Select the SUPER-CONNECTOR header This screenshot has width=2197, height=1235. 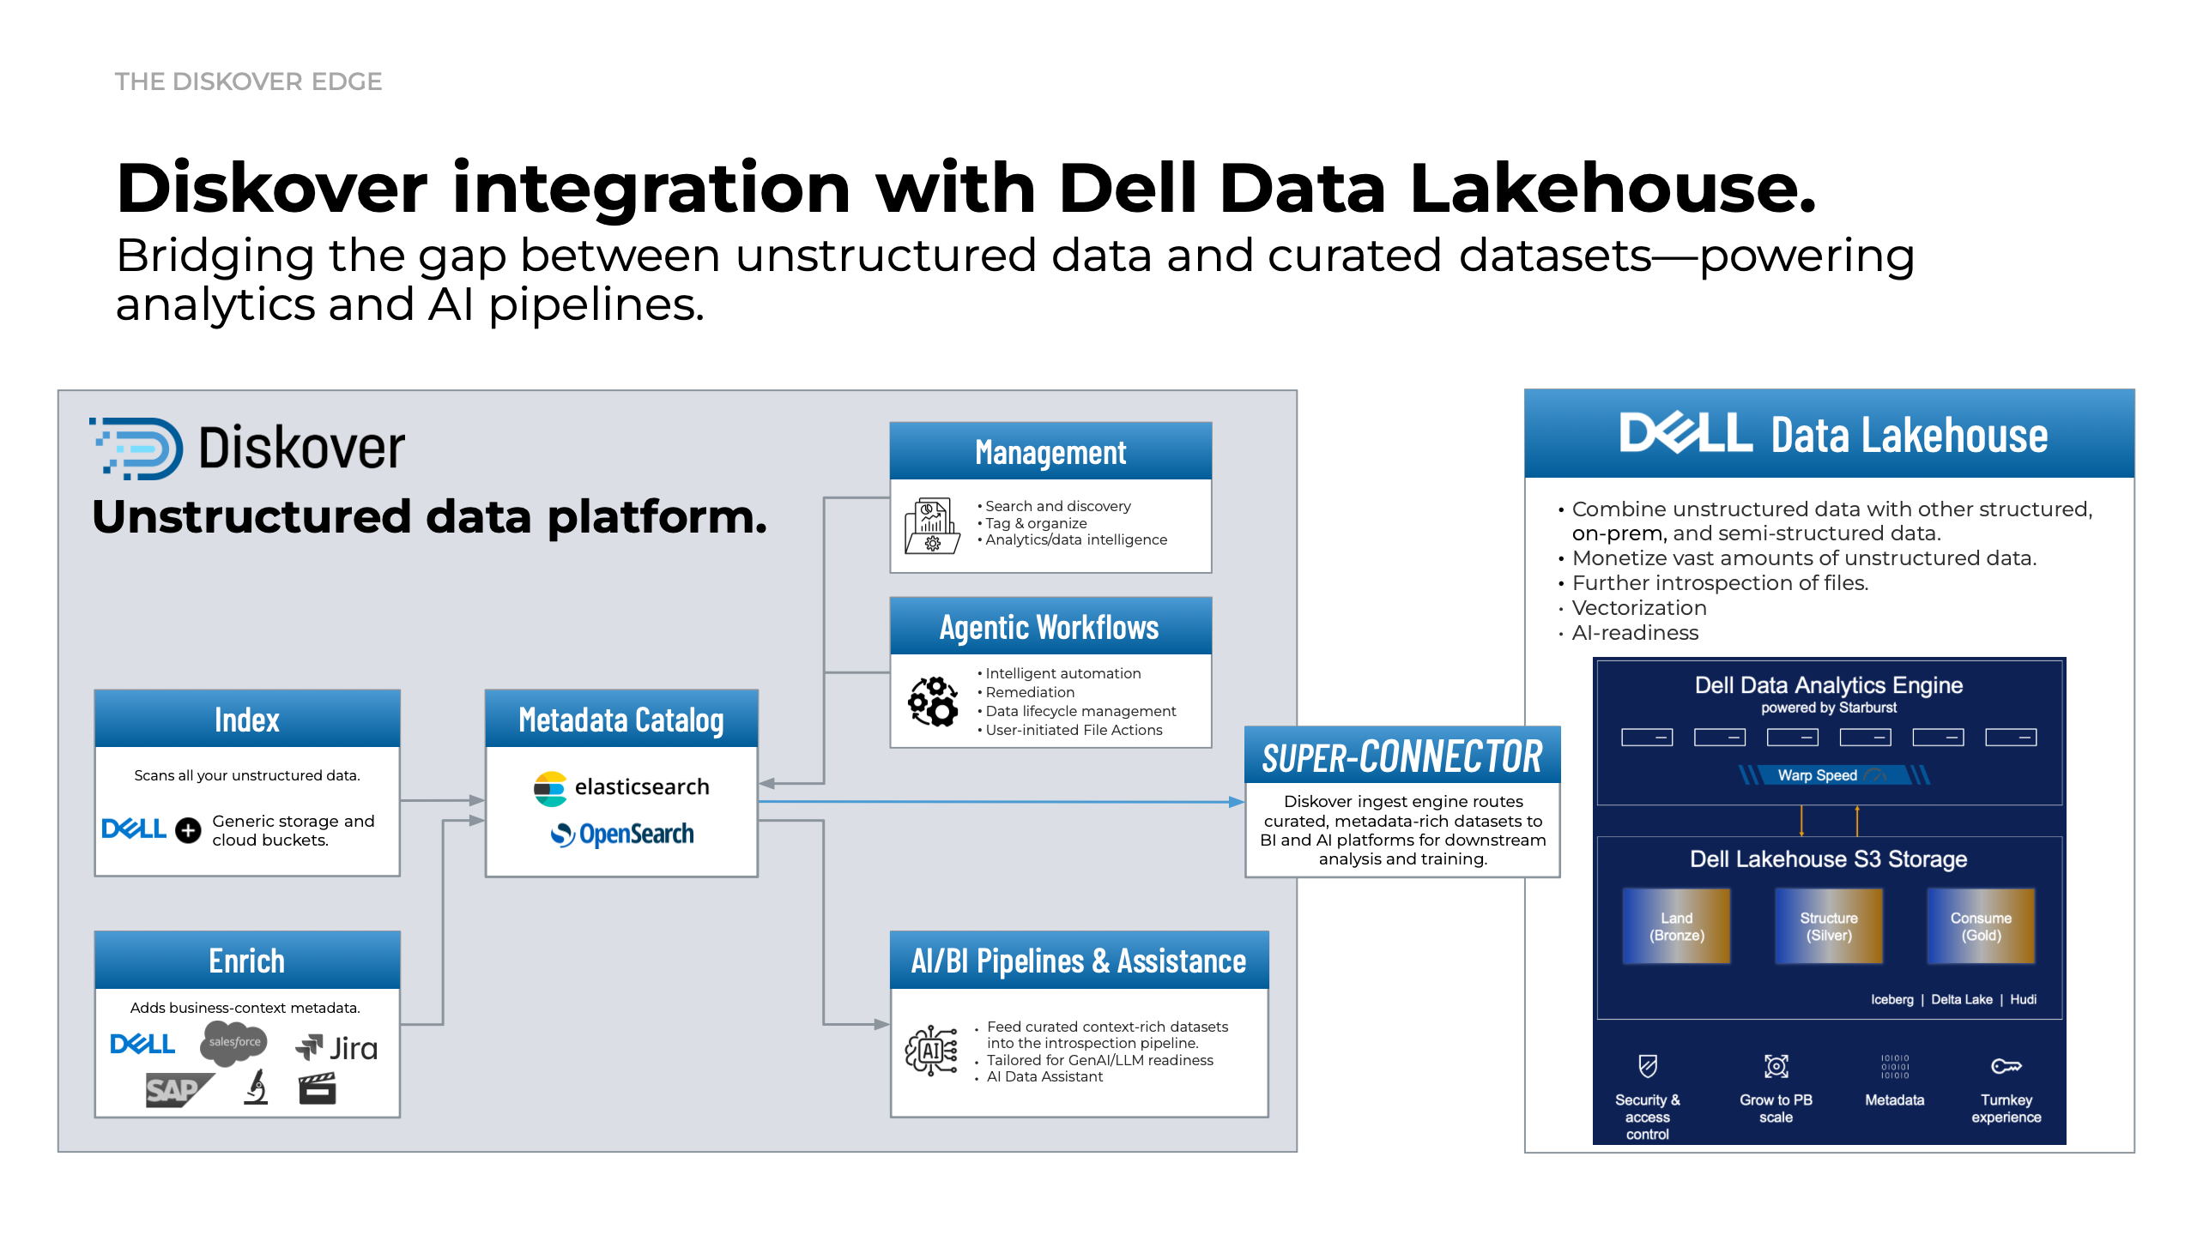[x=1401, y=756]
